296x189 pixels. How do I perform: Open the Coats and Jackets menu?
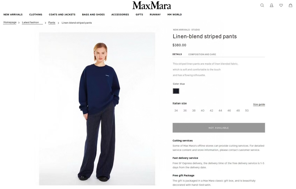(x=62, y=15)
